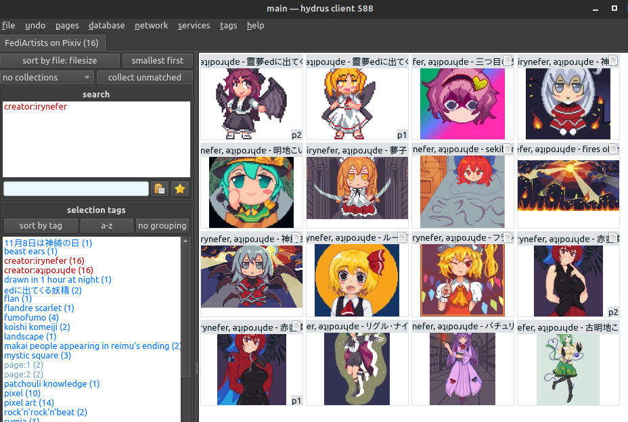Click the 'sort by tag' button
Screen dimensions: 628x422
click(x=41, y=225)
